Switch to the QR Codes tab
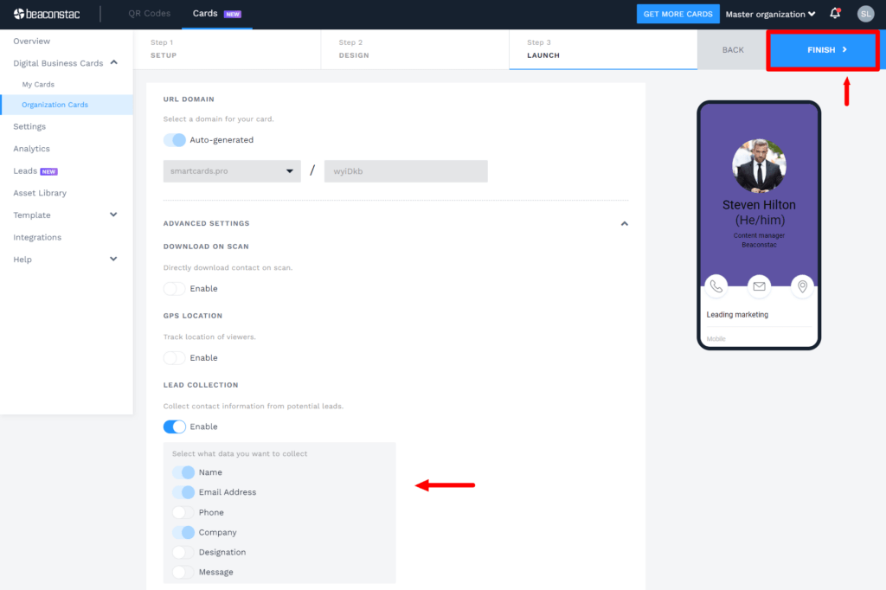This screenshot has width=886, height=590. point(149,14)
